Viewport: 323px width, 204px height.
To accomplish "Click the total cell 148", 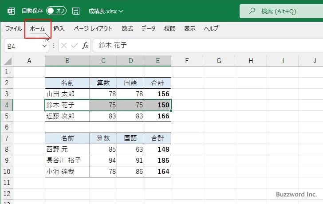I will [x=158, y=149].
